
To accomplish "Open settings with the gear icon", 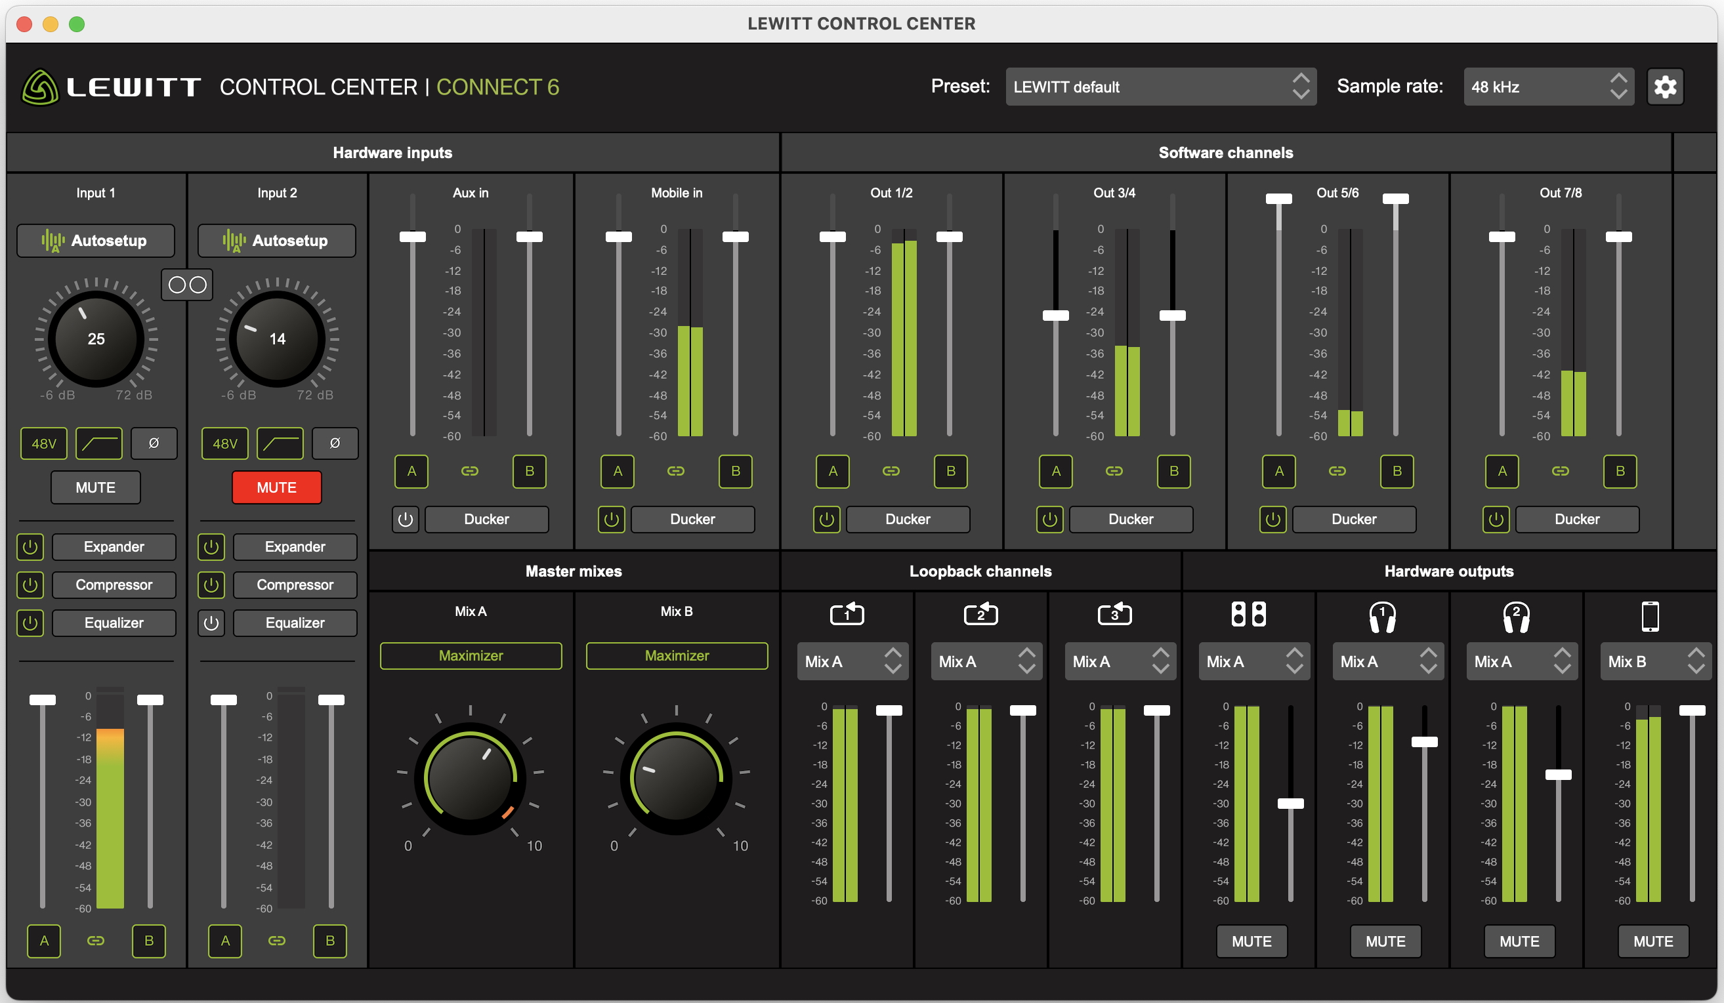I will click(1664, 87).
